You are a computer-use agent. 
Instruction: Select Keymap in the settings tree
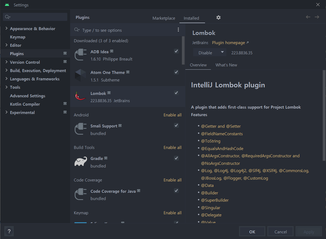pos(18,37)
